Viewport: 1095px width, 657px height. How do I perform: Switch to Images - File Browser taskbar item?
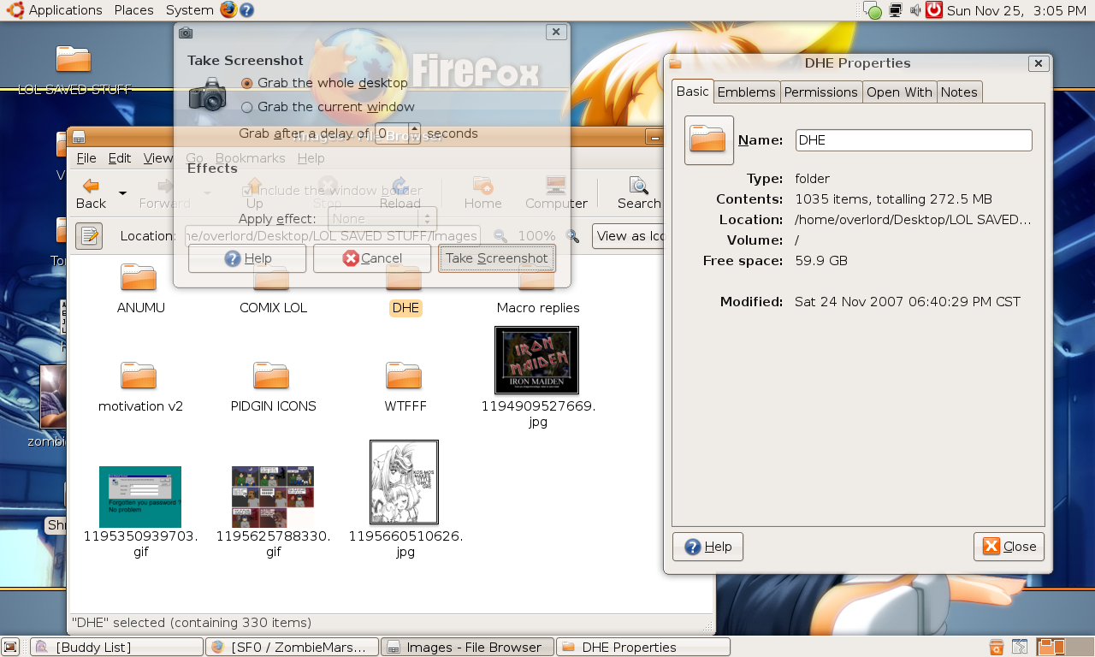(x=467, y=648)
